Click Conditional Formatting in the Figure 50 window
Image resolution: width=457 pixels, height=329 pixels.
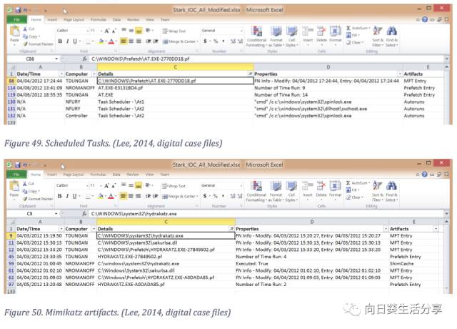click(x=256, y=191)
